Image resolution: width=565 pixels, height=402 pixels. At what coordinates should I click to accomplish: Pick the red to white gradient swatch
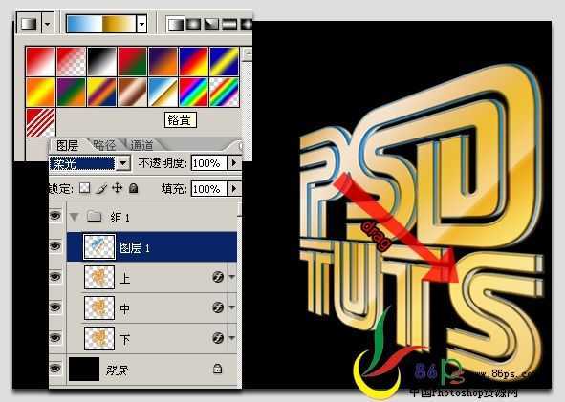[x=40, y=61]
